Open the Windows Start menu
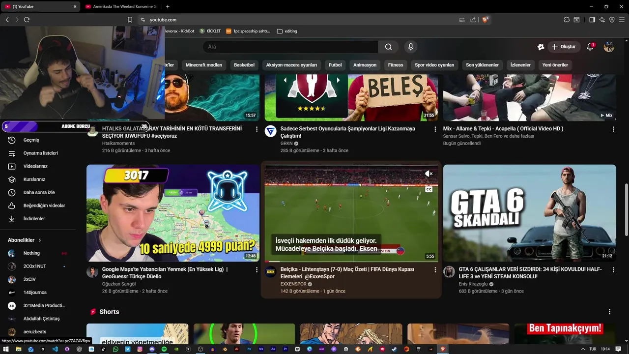The height and width of the screenshot is (354, 629). coord(6,349)
